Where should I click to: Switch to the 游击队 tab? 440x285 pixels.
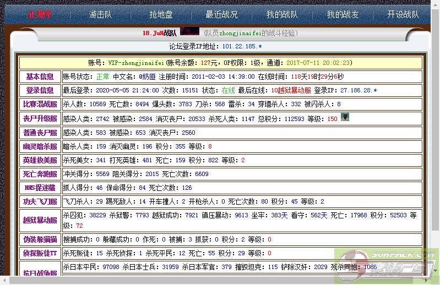click(100, 15)
